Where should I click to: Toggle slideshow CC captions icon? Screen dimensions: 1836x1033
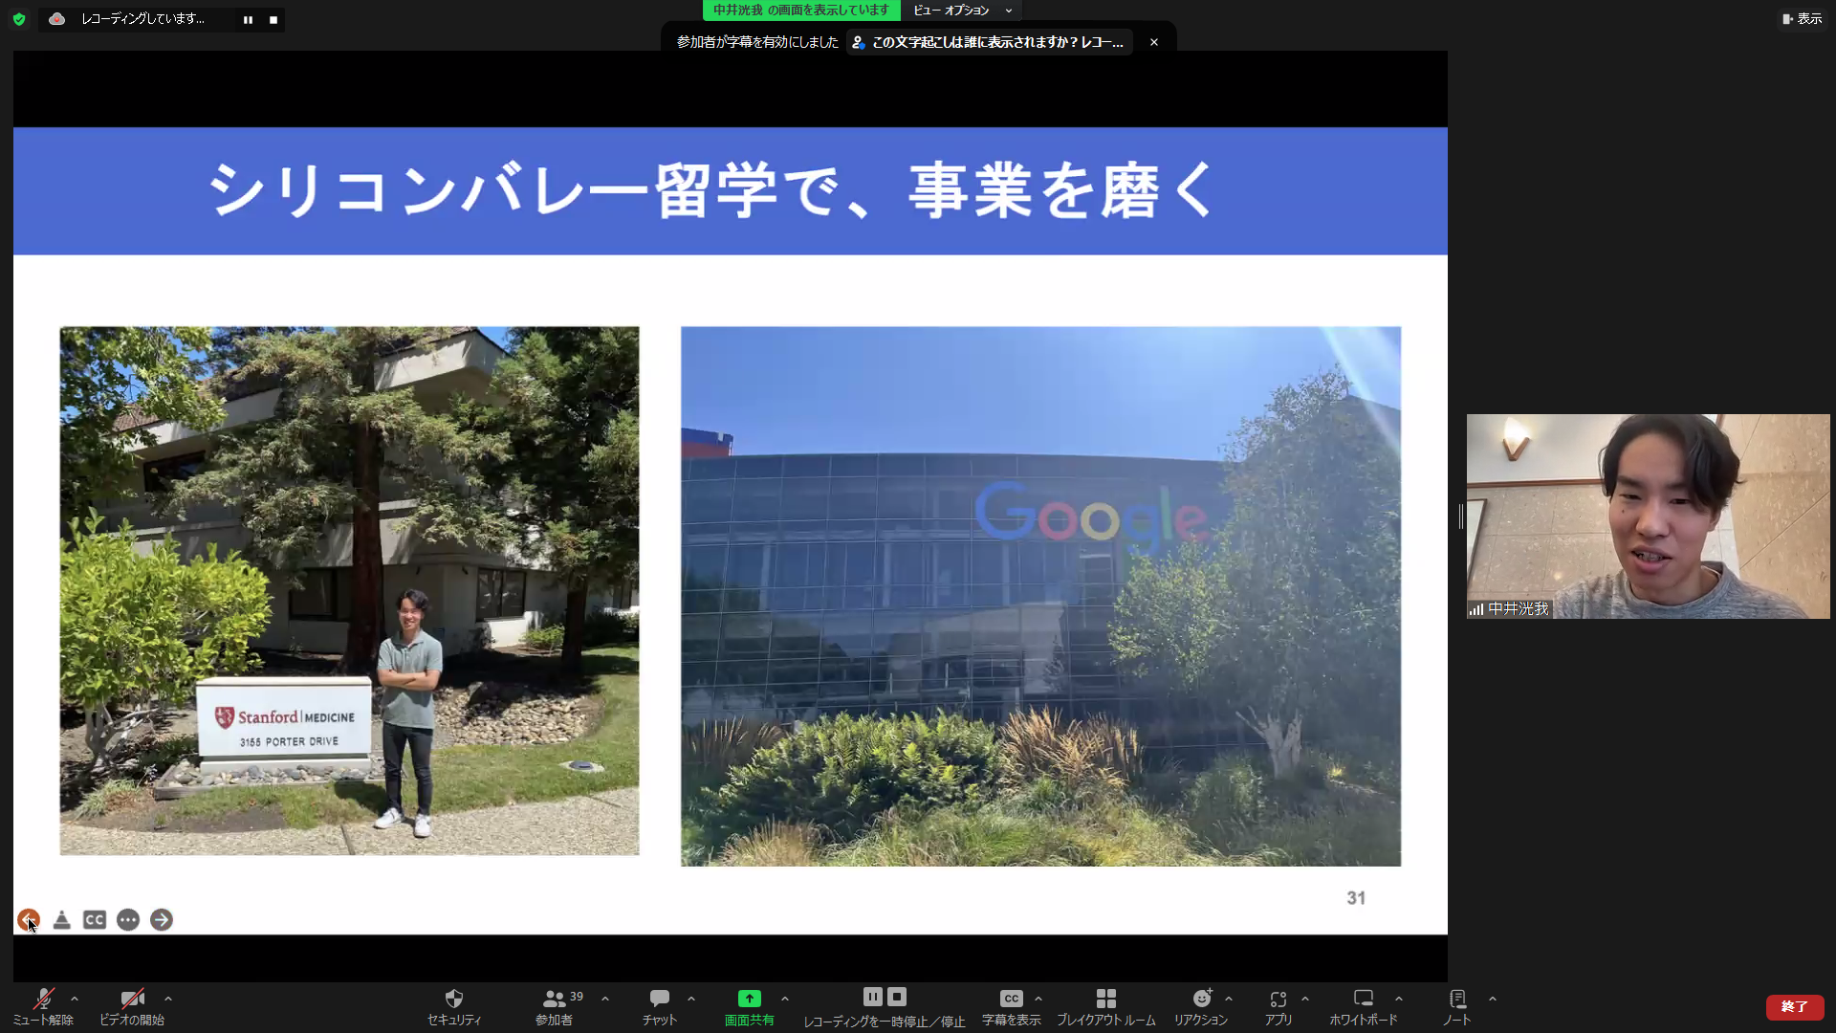[x=95, y=919]
